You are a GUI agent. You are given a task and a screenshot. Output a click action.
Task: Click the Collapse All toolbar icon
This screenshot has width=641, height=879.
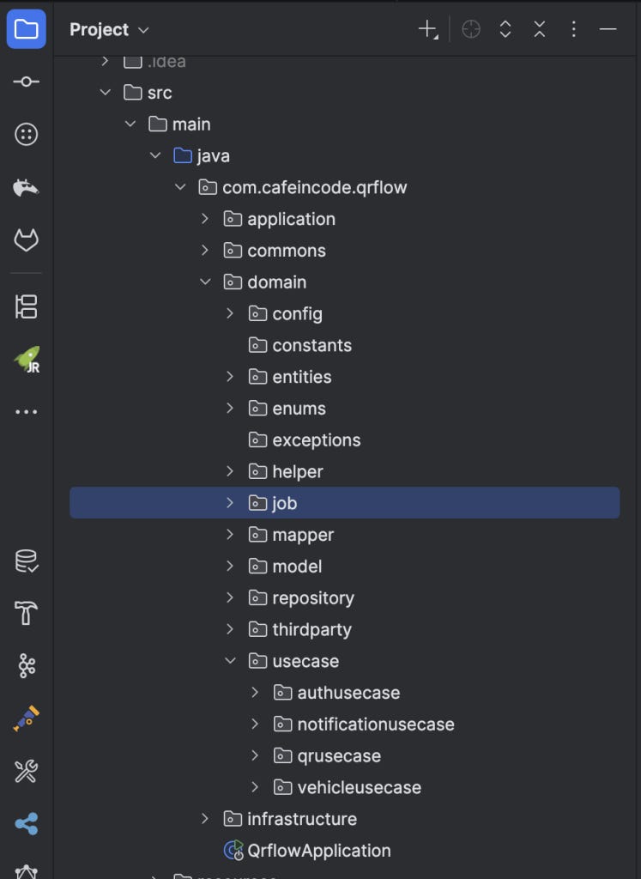[539, 29]
